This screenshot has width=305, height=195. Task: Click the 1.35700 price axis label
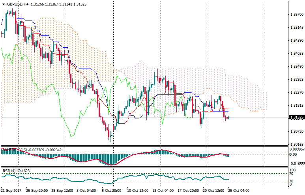click(296, 15)
